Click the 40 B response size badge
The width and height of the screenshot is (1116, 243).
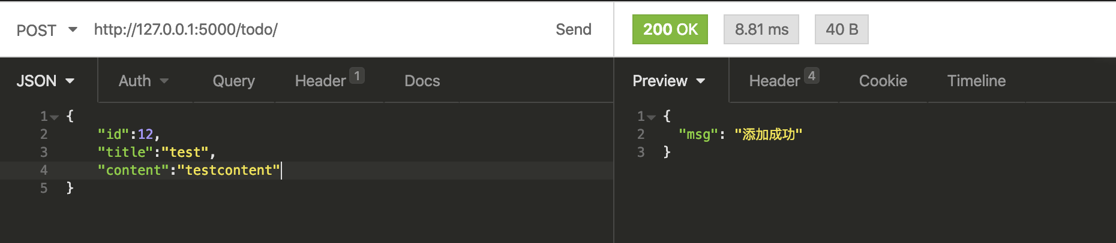pos(841,30)
